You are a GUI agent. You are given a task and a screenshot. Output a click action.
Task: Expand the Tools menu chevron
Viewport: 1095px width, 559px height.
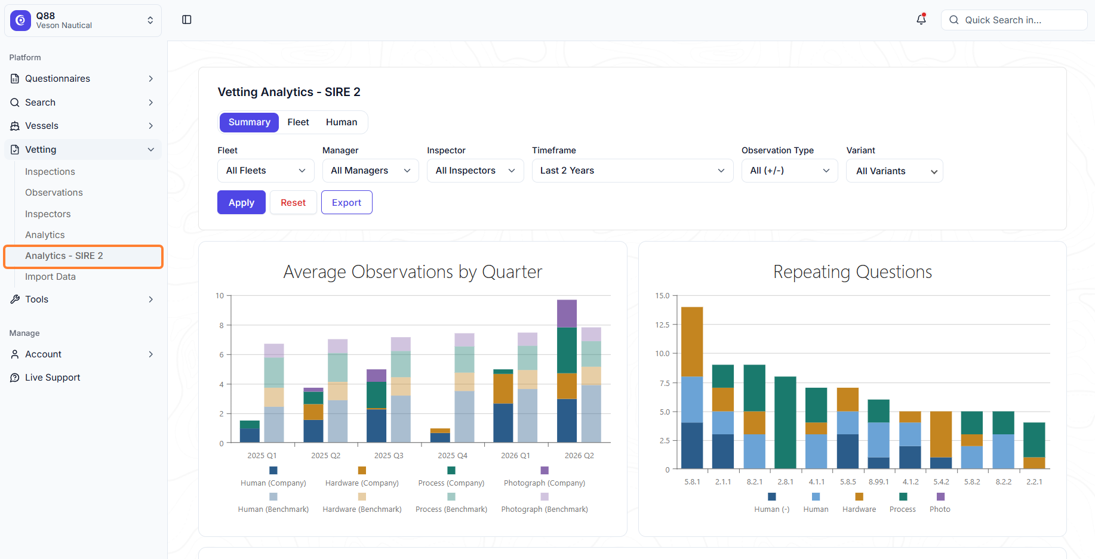[x=151, y=299]
